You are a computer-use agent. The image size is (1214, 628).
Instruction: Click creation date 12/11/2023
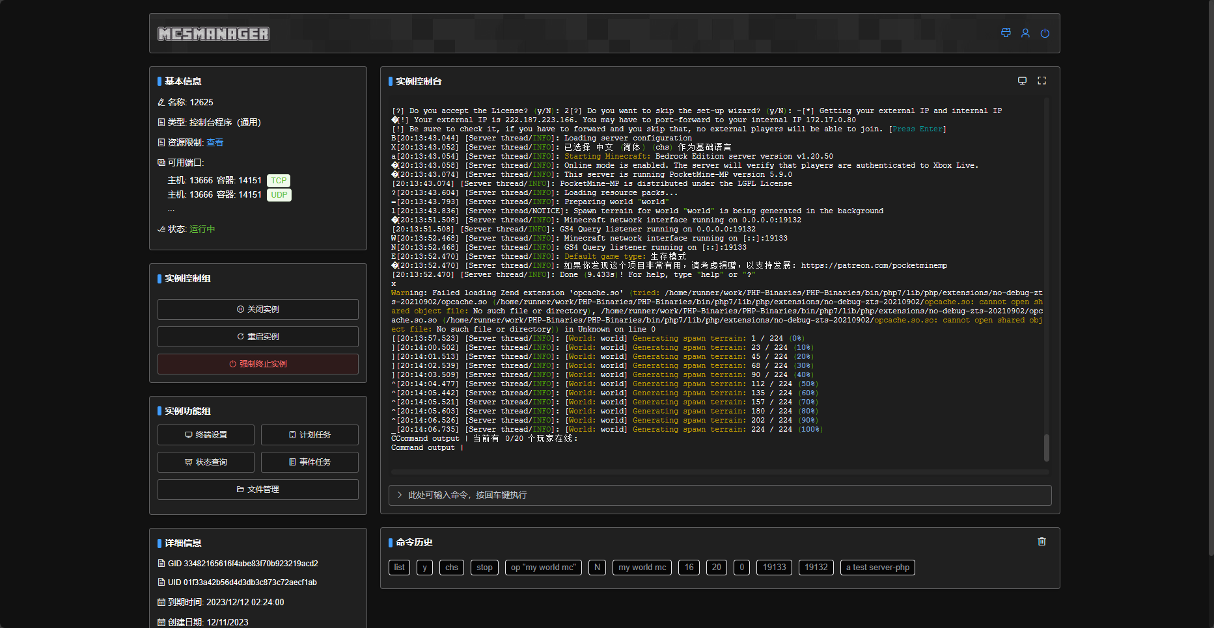click(x=227, y=623)
